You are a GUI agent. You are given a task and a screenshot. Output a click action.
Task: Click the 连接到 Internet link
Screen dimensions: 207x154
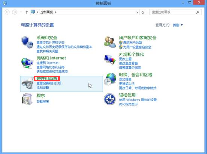pos(47,63)
